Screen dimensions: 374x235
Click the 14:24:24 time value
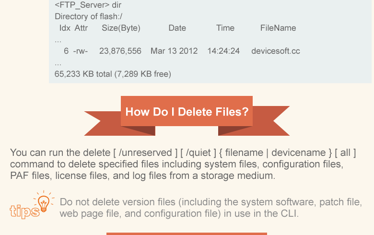click(223, 51)
